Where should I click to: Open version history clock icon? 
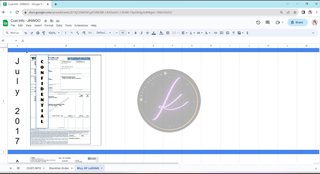tap(258, 22)
